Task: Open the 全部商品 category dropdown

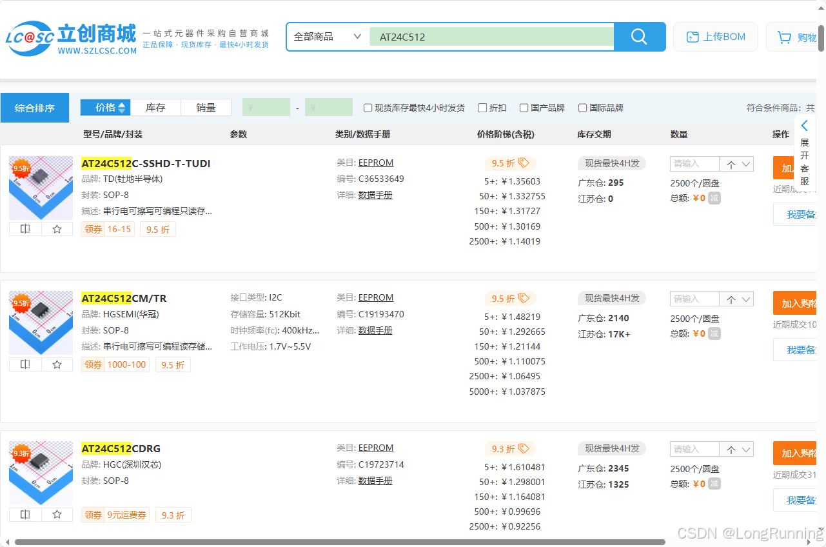Action: coord(328,37)
